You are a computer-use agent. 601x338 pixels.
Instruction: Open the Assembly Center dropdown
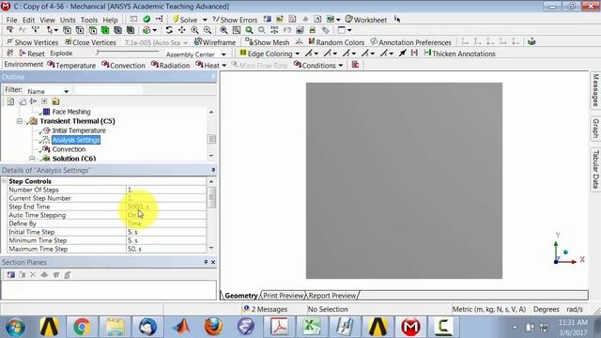[223, 54]
